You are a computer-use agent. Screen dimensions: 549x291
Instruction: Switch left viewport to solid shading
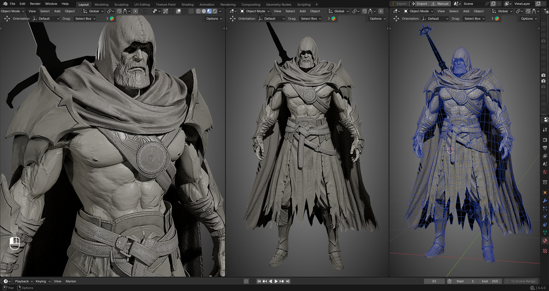(x=204, y=11)
